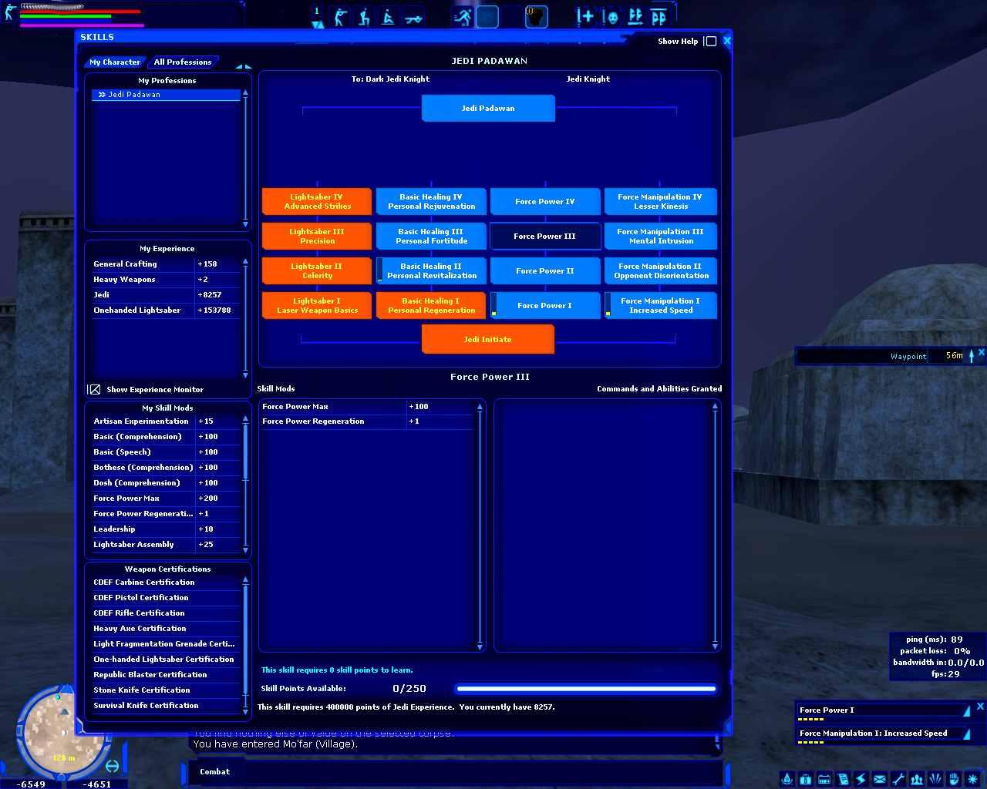
Task: Expand the Force Power I monitor entry
Action: 967,710
